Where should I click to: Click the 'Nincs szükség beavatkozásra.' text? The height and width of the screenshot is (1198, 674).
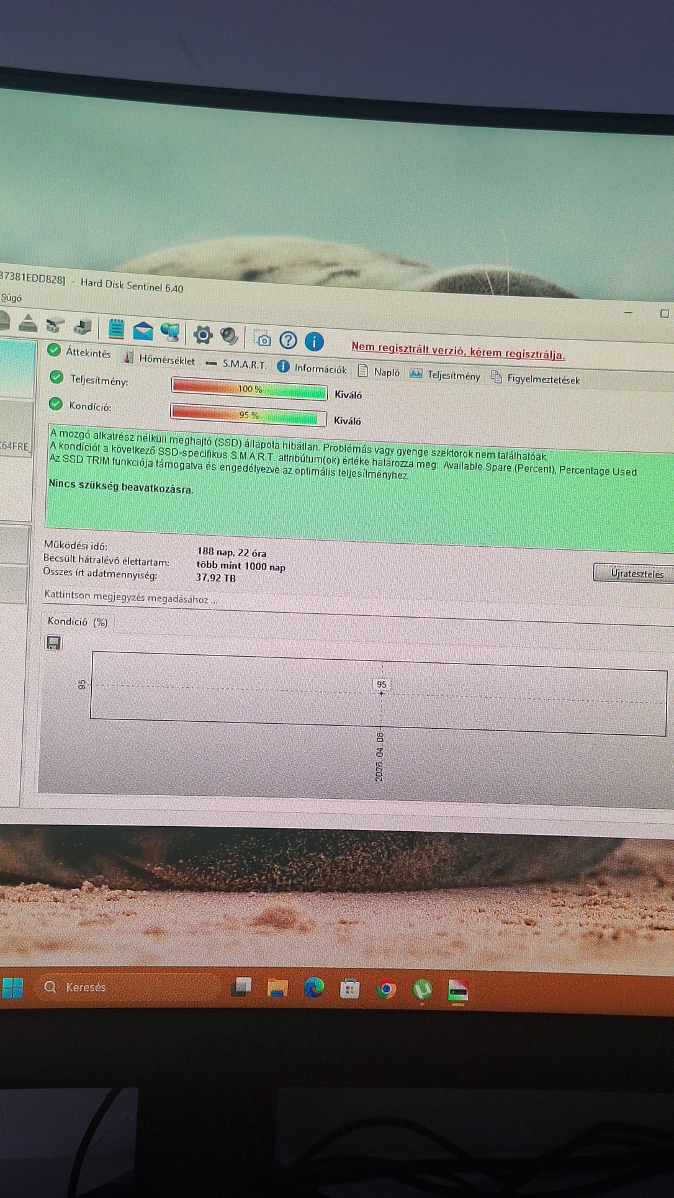coord(121,486)
